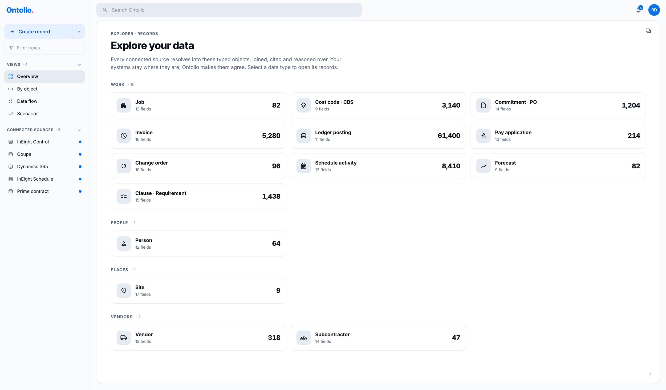Click the Clause Requirement checklist icon
Viewport: 666px width, 390px height.
click(x=124, y=197)
